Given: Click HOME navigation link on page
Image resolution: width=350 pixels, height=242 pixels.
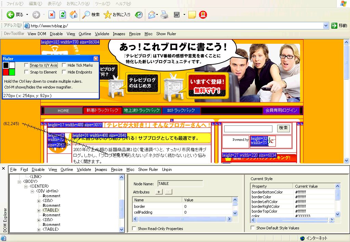Looking at the screenshot, I should click(63, 110).
